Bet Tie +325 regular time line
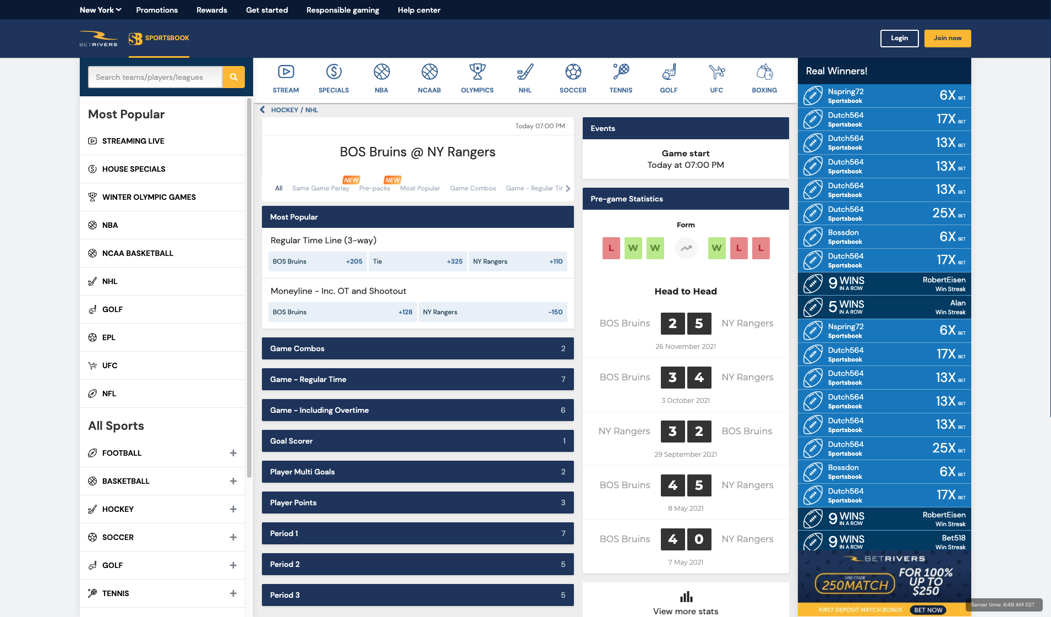 418,261
